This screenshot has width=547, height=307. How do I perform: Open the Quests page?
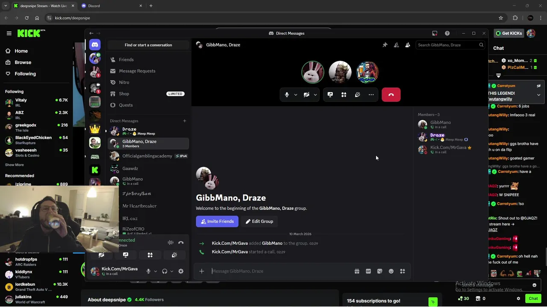coord(148,105)
